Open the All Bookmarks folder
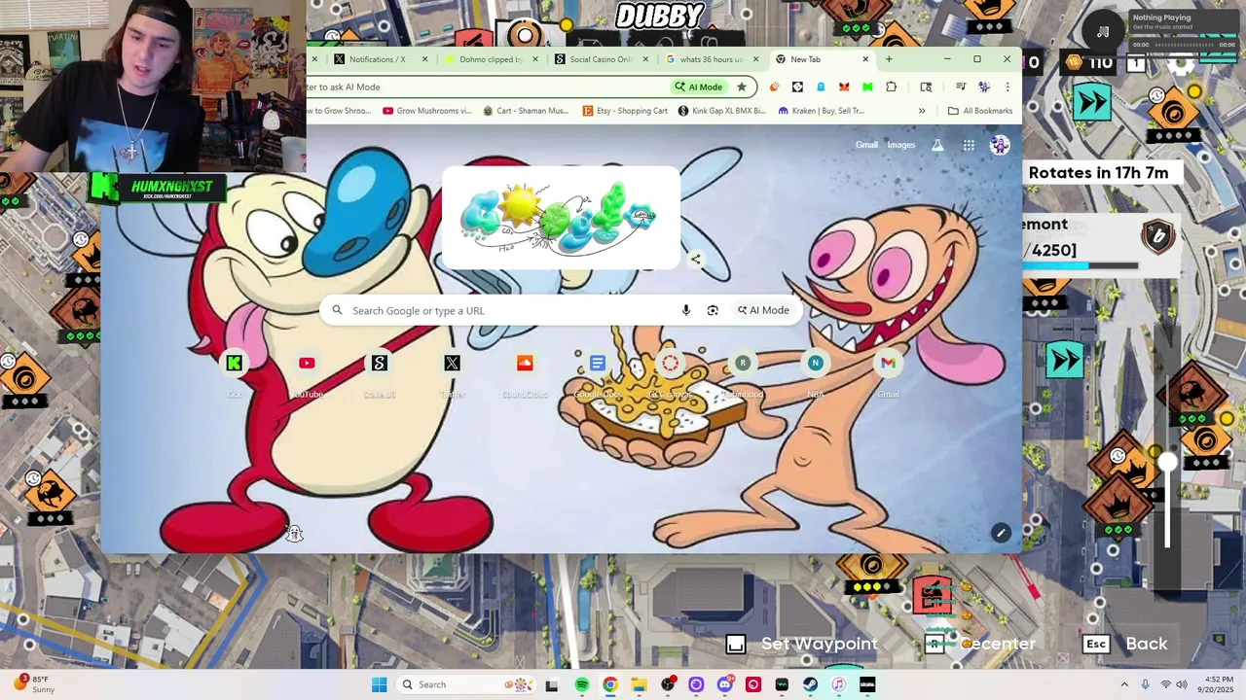1246x700 pixels. pos(980,111)
